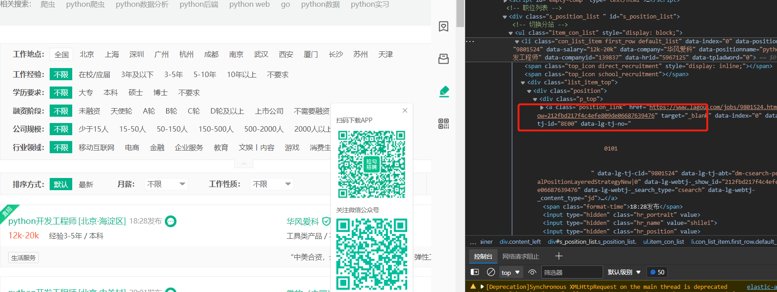Search related term python web
Viewport: 777px width, 292px height.
249,5
